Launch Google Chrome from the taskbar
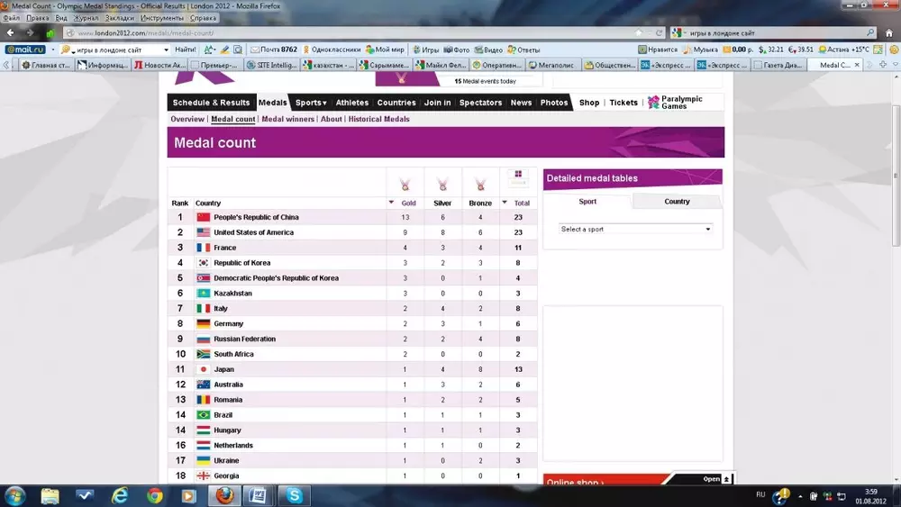Screen dimensions: 901x507 pos(154,495)
